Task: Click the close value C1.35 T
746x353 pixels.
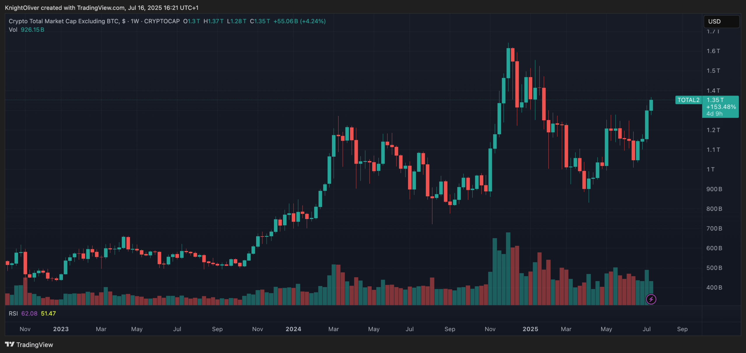Action: click(260, 21)
